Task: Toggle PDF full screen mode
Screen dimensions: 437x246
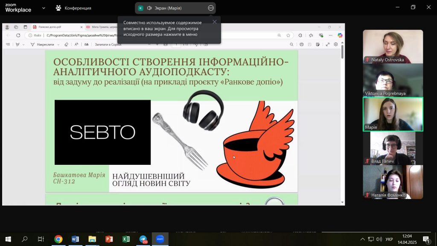Action: (x=328, y=44)
